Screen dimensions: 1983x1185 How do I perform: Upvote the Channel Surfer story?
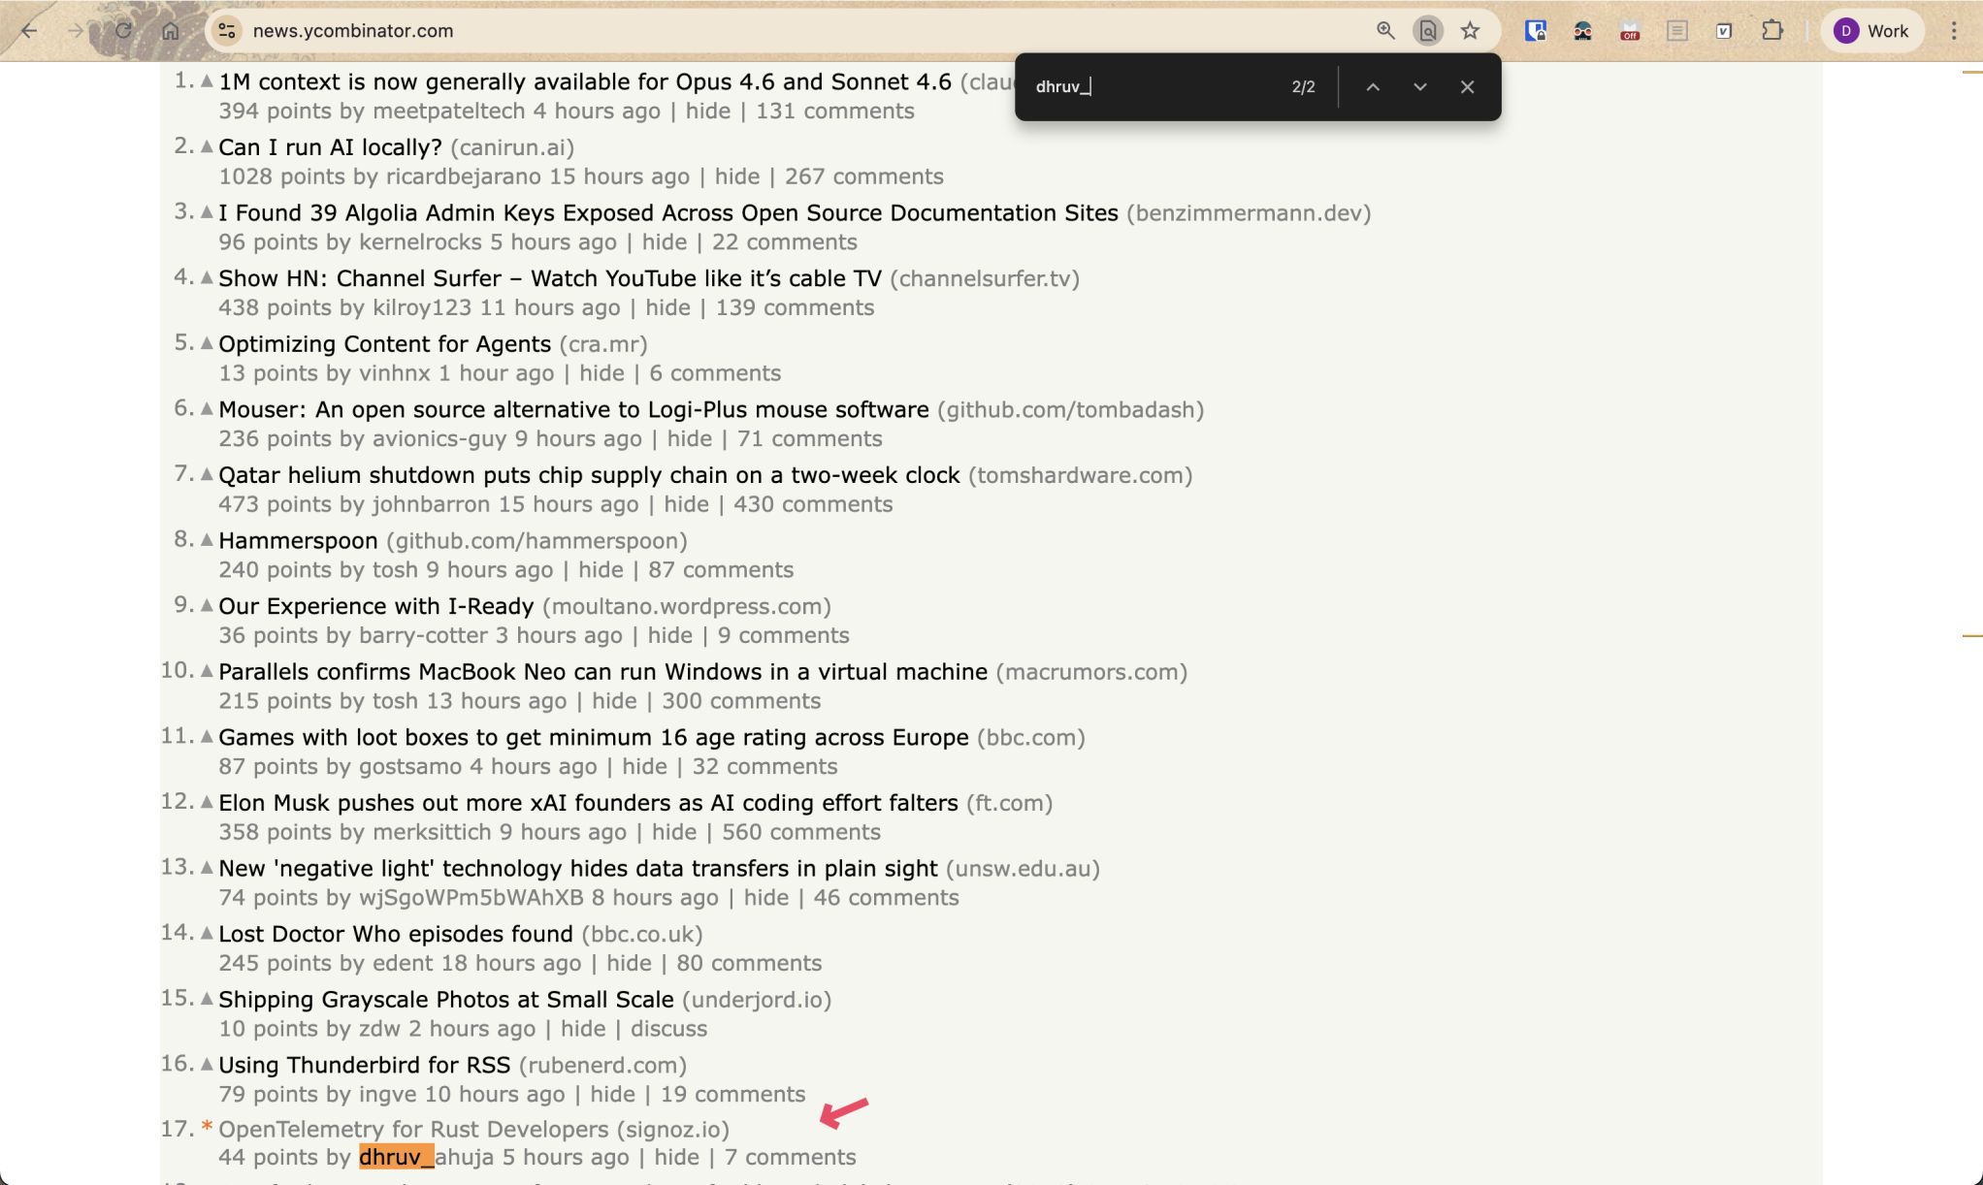coord(207,277)
